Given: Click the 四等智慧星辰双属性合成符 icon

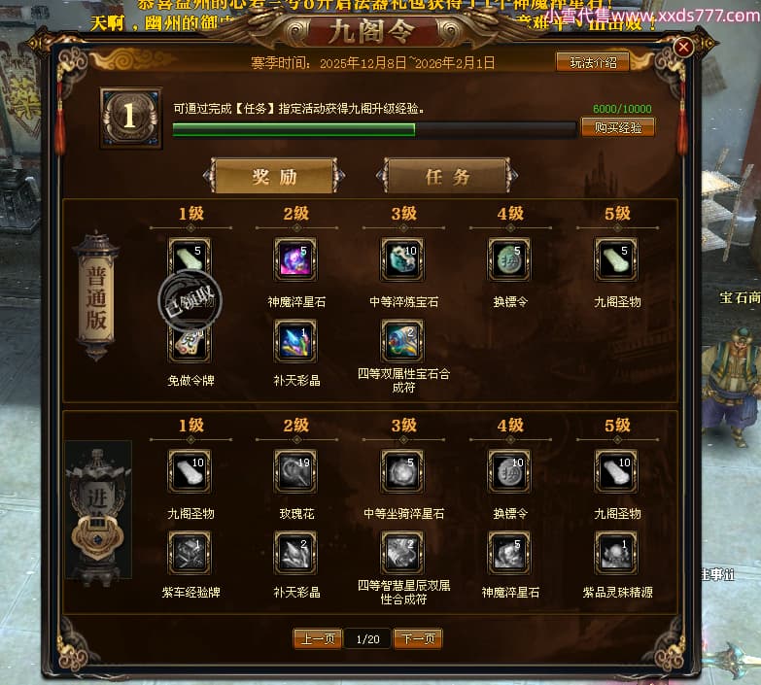Looking at the screenshot, I should tap(402, 553).
